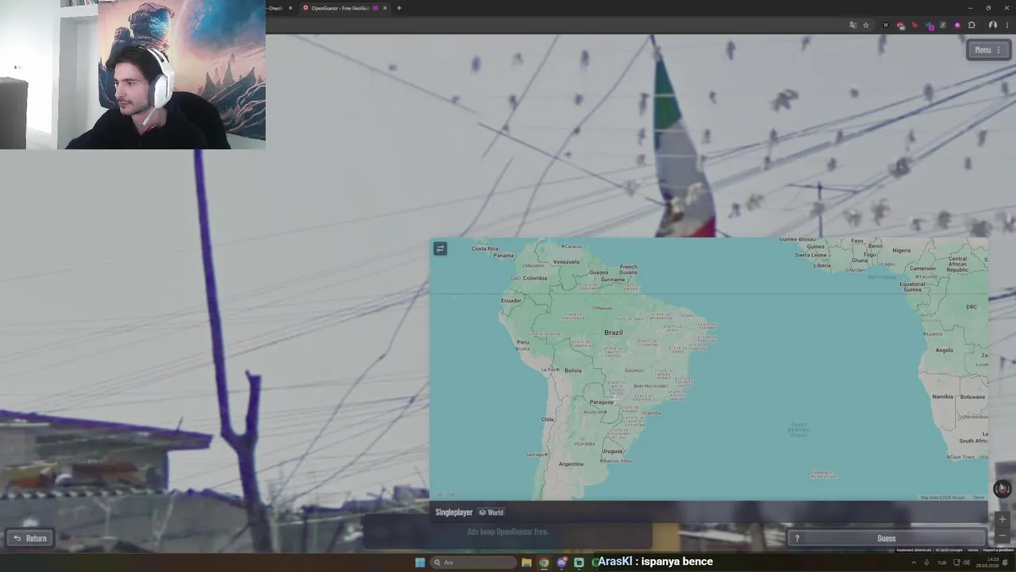Click Paraguay on the map
This screenshot has height=572, width=1016.
602,402
